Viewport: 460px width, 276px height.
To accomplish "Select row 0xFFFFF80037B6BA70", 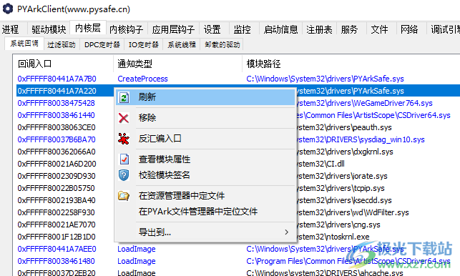I will [x=57, y=139].
